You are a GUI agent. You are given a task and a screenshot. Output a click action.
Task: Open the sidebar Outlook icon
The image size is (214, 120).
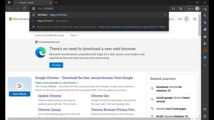click(205, 58)
